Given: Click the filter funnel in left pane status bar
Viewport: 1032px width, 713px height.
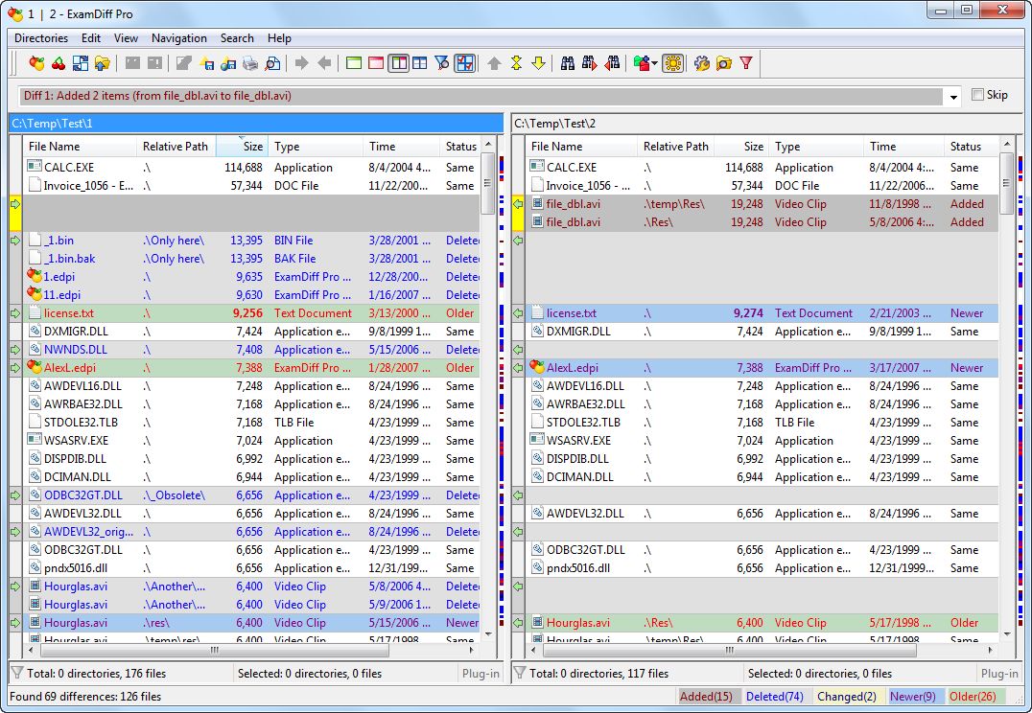Looking at the screenshot, I should [16, 673].
